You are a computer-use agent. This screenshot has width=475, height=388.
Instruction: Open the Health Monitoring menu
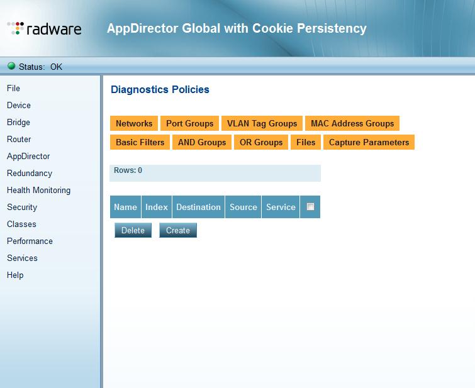point(38,190)
